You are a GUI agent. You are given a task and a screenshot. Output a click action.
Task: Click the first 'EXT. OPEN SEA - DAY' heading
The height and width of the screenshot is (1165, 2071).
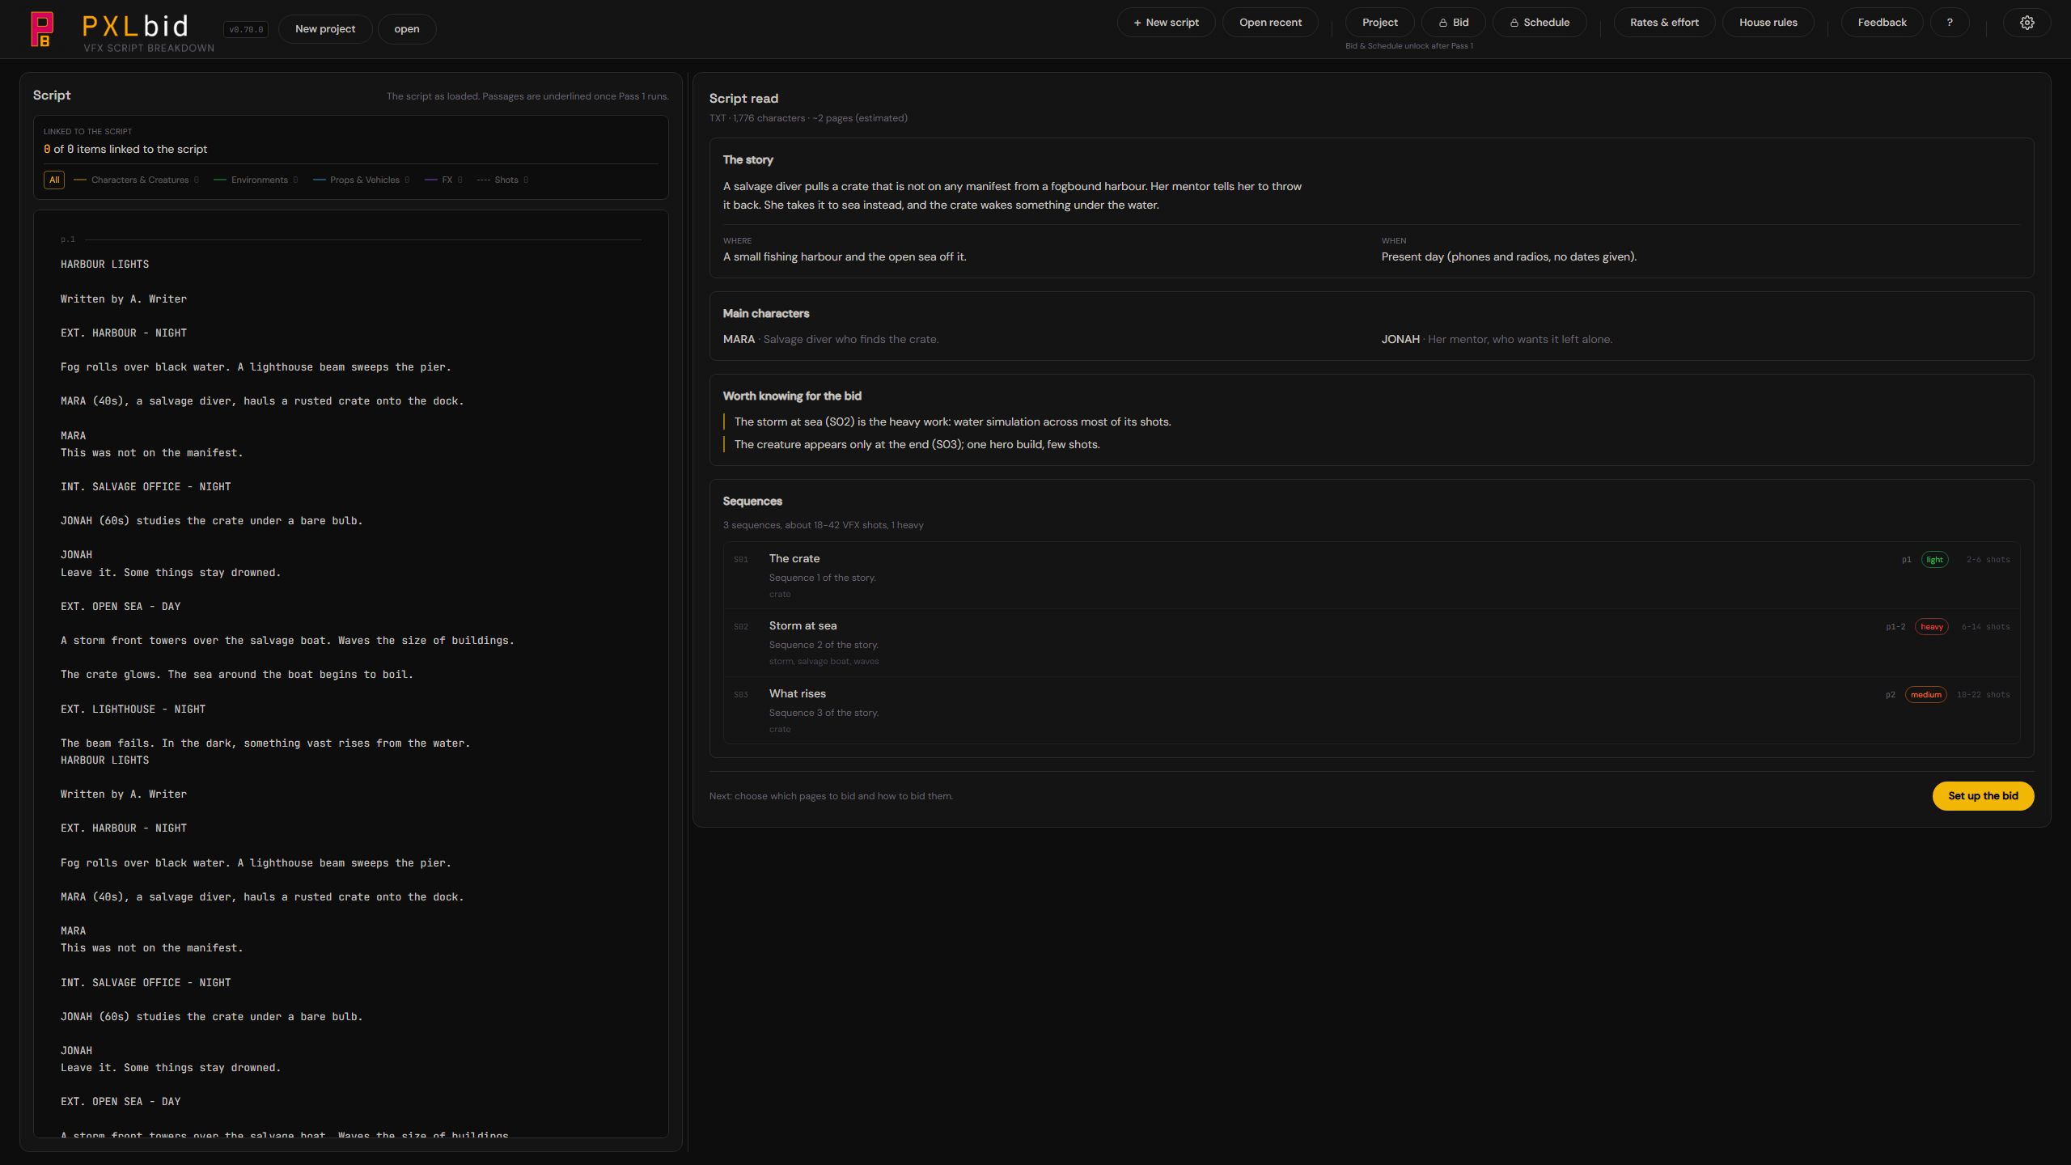click(x=121, y=607)
